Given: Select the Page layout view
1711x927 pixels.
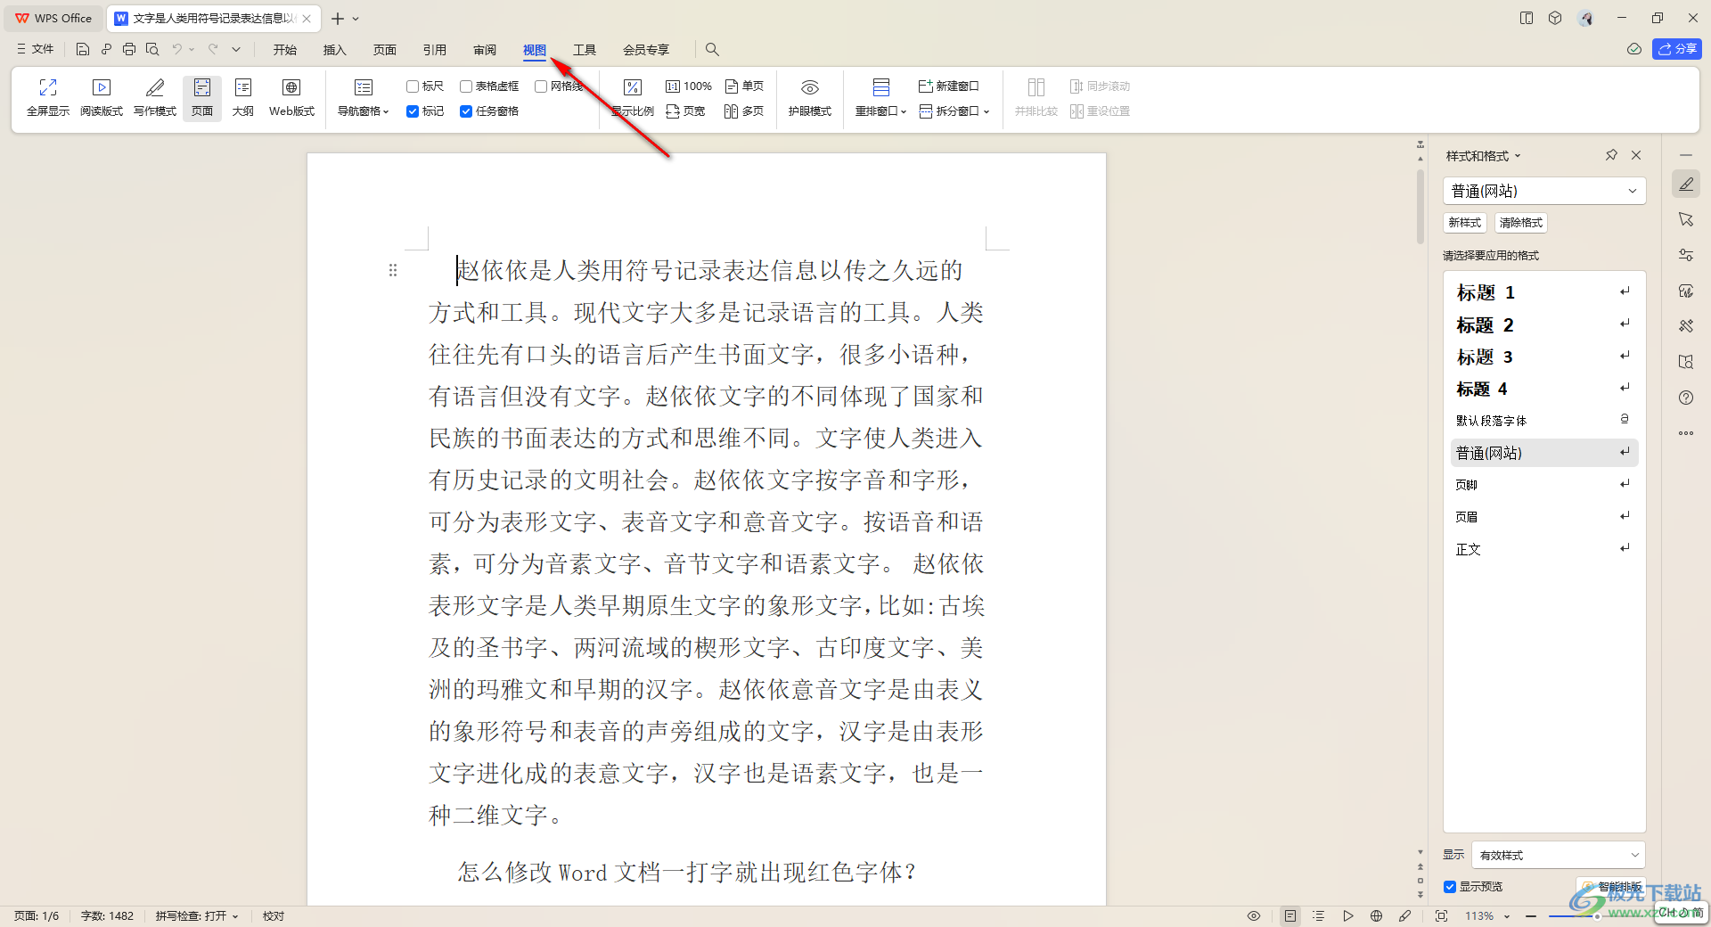Looking at the screenshot, I should [x=202, y=97].
